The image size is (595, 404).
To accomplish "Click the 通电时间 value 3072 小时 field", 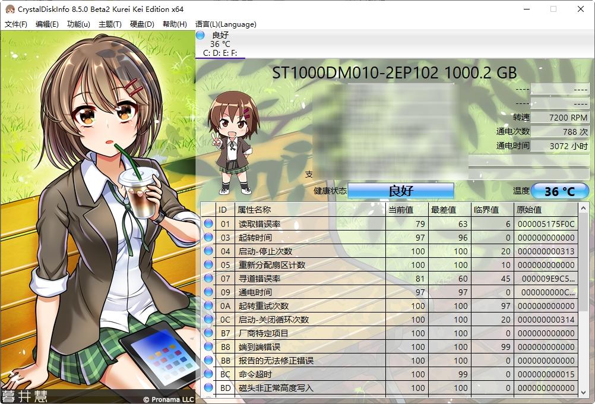I will 560,146.
